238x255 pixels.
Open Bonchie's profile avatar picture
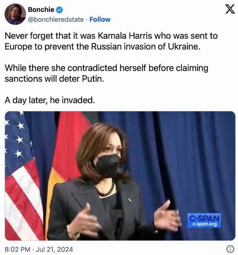[x=15, y=14]
